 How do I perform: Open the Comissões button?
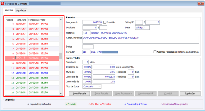click(190, 94)
